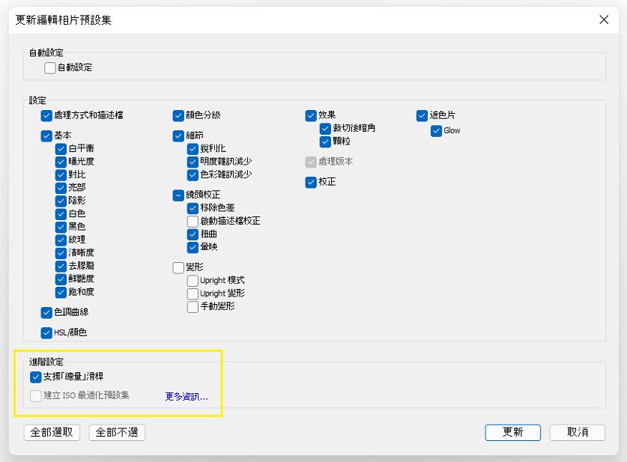This screenshot has width=627, height=462.
Task: Uncheck the 白平衡 setting
Action: pyautogui.click(x=61, y=148)
